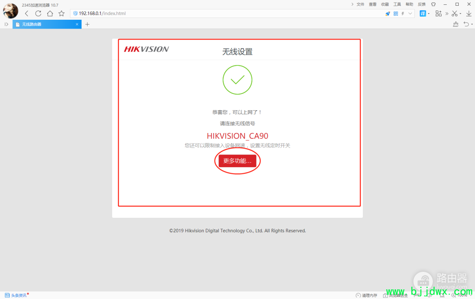Open the 帮助 menu

(409, 4)
